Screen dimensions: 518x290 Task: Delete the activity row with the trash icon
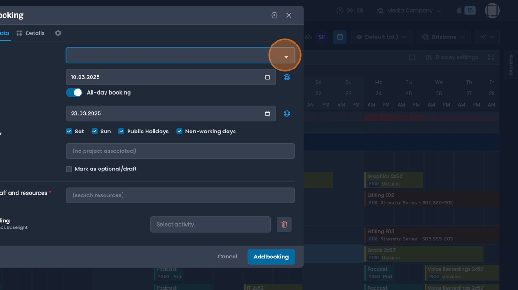pyautogui.click(x=284, y=224)
